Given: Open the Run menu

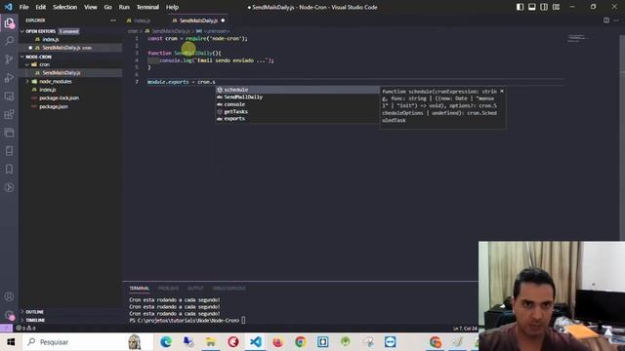Looking at the screenshot, I should pos(124,7).
